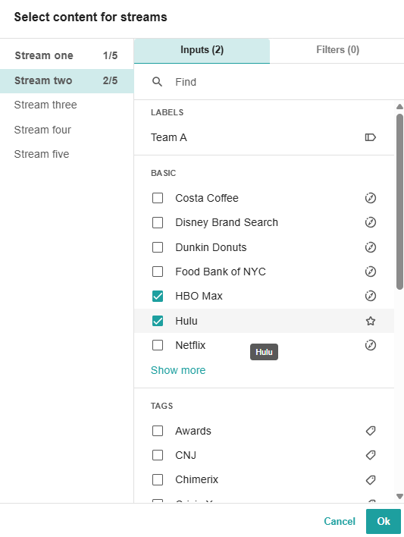
Task: Click the scrollbar up arrow
Action: (x=399, y=106)
